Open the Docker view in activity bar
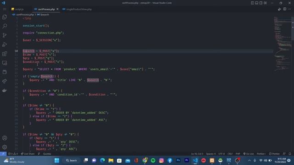Screen dimensions: 294x165 (5, 90)
